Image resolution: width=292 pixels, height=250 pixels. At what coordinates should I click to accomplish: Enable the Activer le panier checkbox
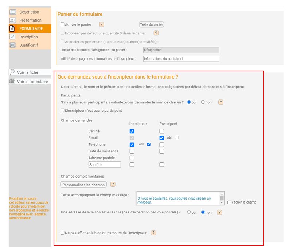click(x=62, y=24)
